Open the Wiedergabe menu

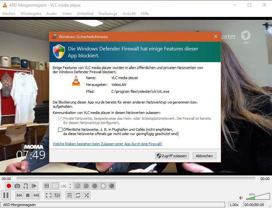31,14
